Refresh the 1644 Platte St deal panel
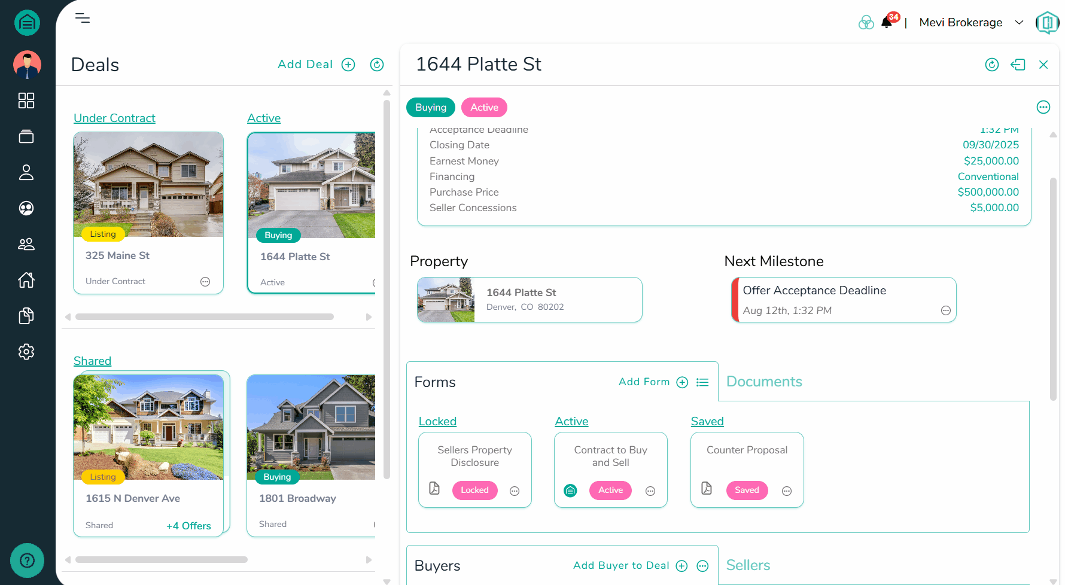Screen dimensions: 1065x585 coord(992,65)
